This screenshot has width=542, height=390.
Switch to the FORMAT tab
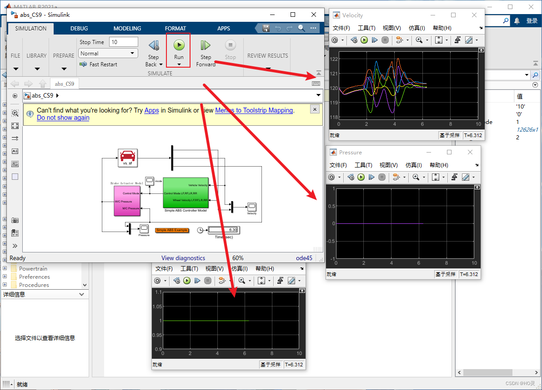click(175, 28)
